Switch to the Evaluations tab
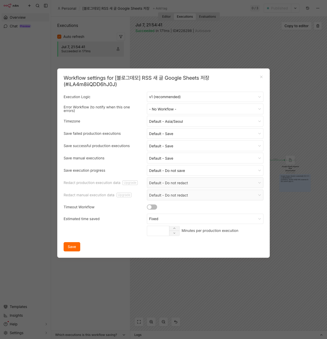327x339 pixels. [x=207, y=17]
